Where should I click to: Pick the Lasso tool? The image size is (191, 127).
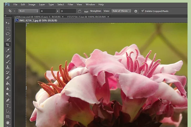coord(8,34)
